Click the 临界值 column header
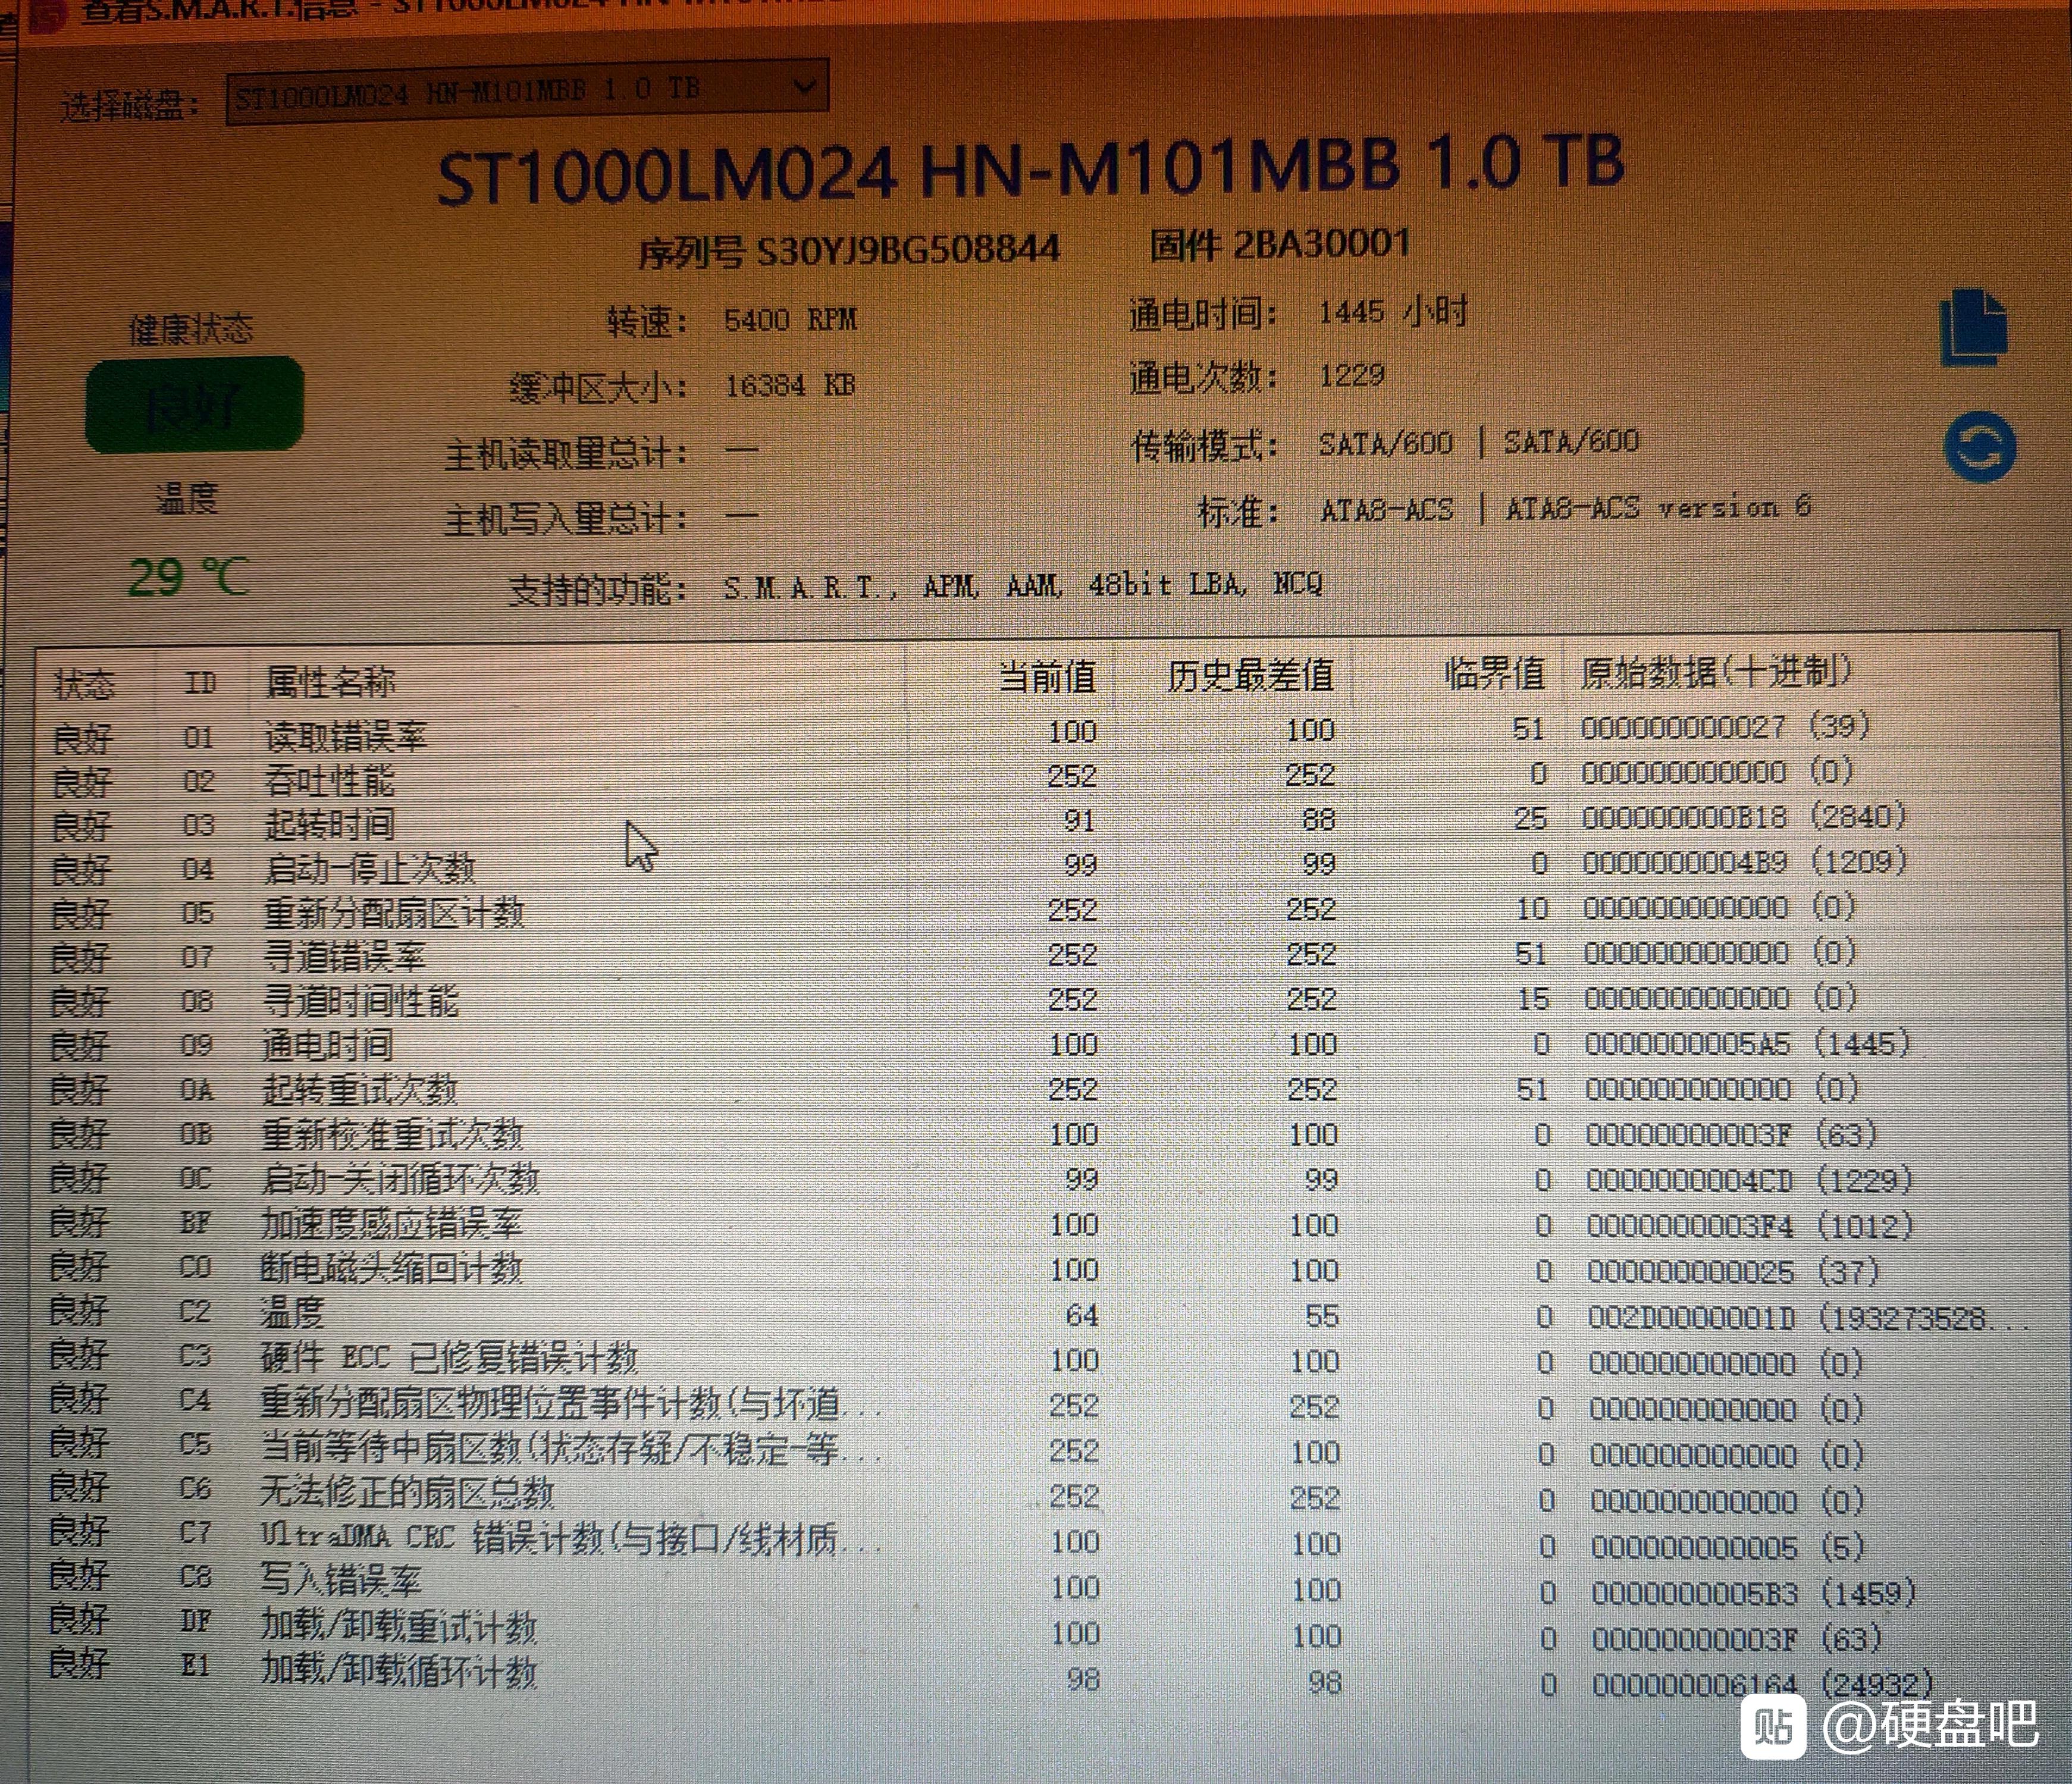Screen dimensions: 2072x1784 coord(1494,674)
